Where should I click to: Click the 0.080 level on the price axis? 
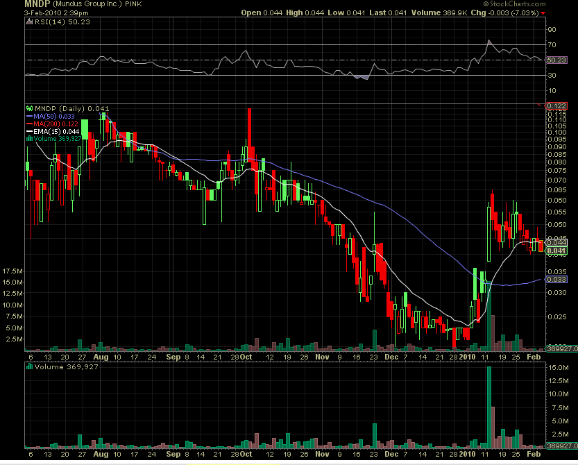click(x=557, y=162)
